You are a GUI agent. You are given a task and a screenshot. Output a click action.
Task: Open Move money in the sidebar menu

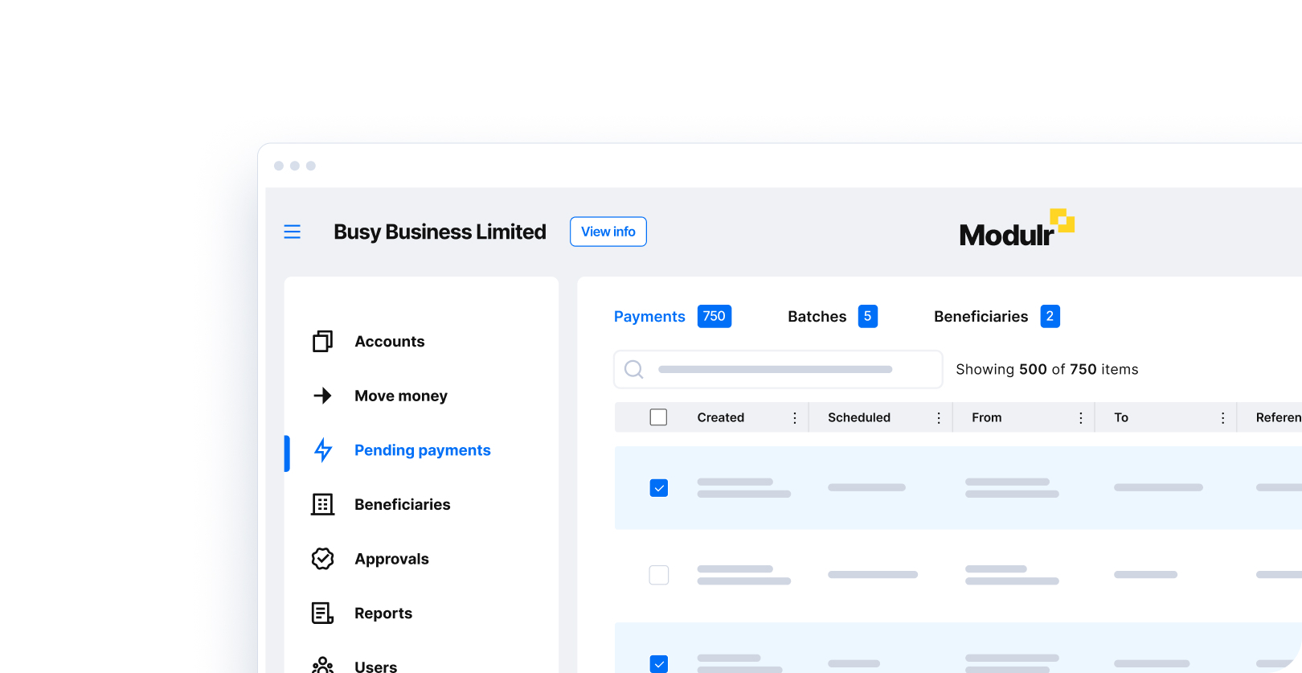click(x=401, y=396)
